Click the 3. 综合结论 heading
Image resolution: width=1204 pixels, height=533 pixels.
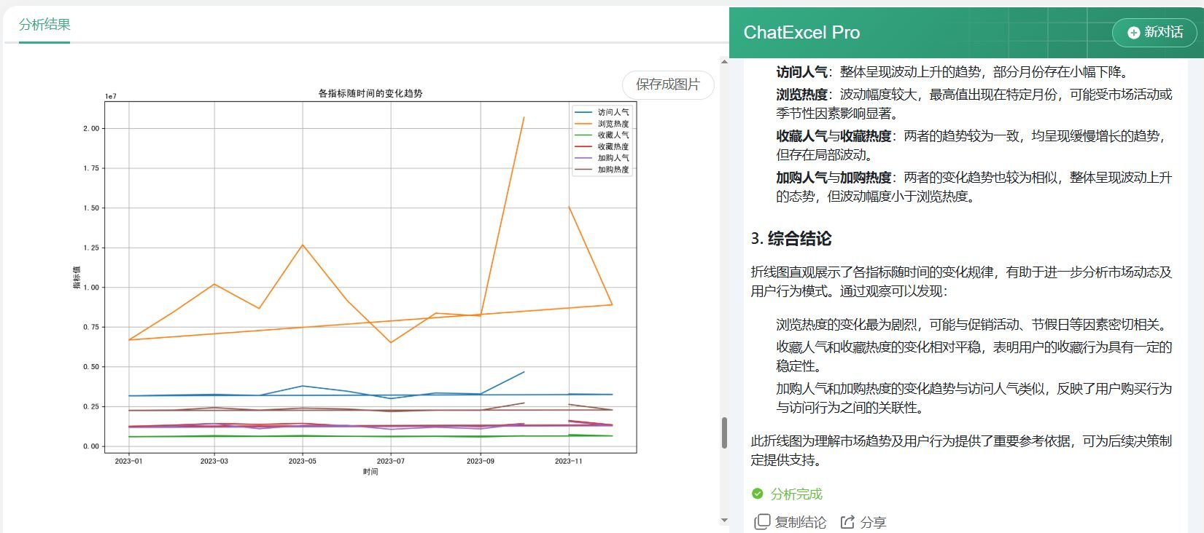791,239
